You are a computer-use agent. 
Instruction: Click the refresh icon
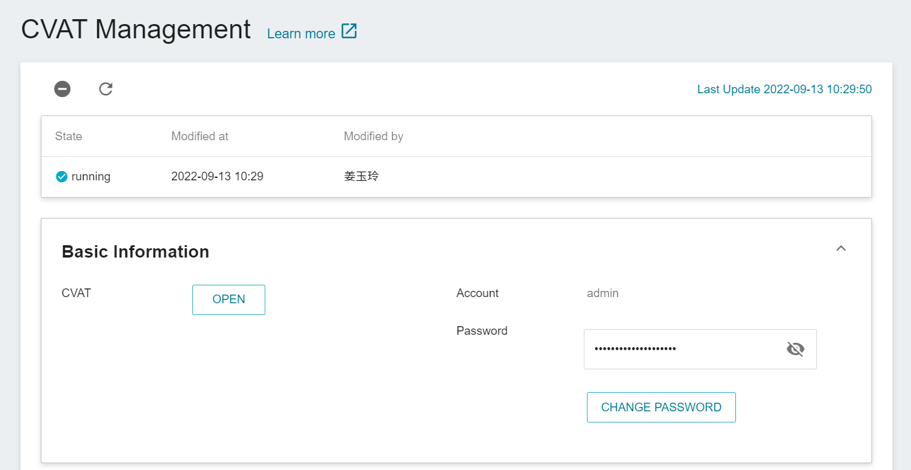[x=106, y=89]
